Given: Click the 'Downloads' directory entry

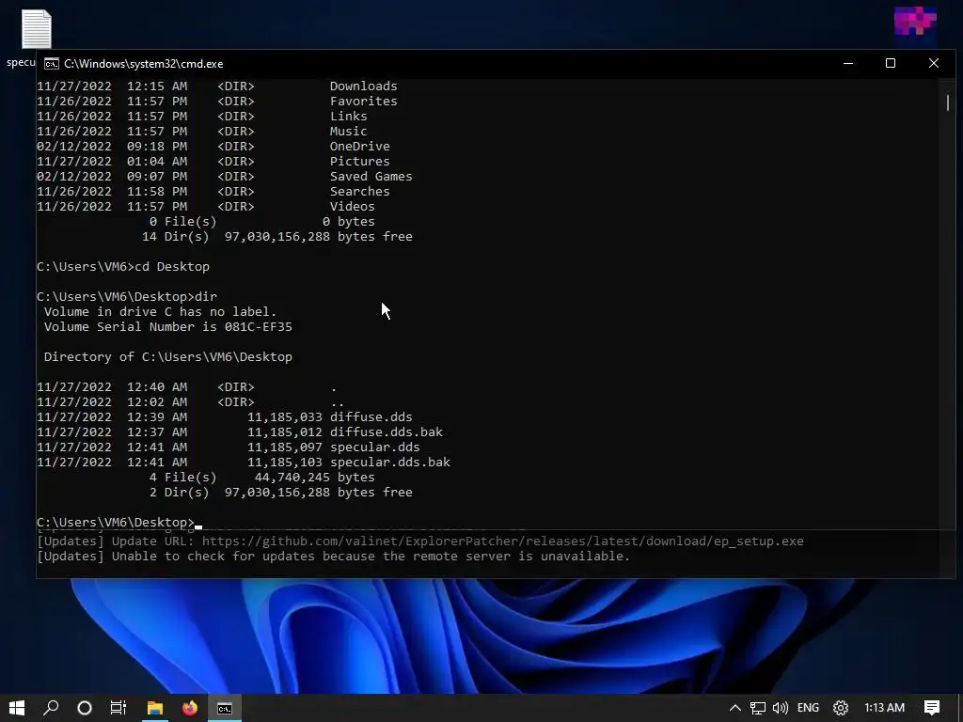Looking at the screenshot, I should (x=364, y=86).
